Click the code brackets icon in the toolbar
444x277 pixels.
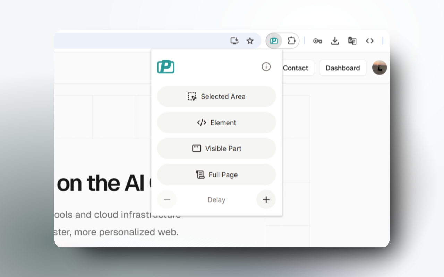click(x=369, y=41)
